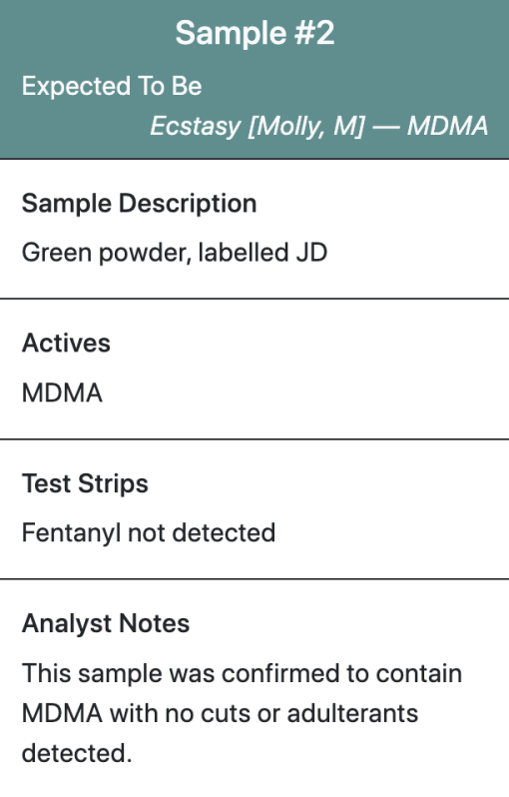The image size is (509, 797).
Task: Click the Test Strips heading
Action: pyautogui.click(x=85, y=483)
